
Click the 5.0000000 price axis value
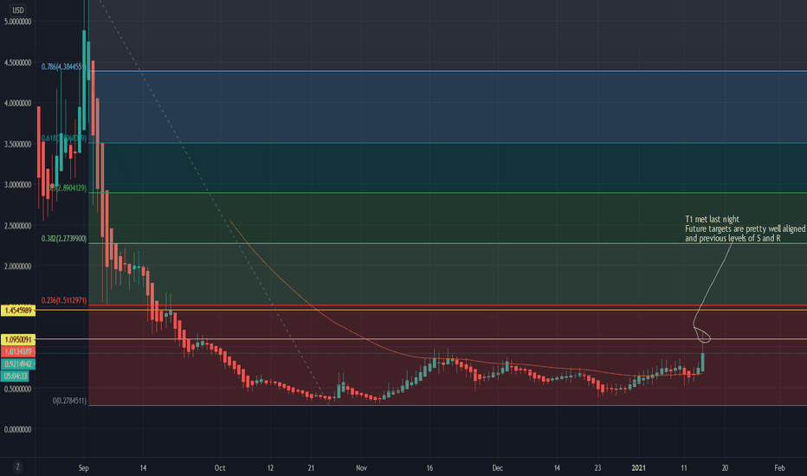coord(18,22)
